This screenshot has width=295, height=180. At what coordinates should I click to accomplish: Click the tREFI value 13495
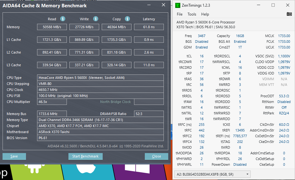click(240, 130)
